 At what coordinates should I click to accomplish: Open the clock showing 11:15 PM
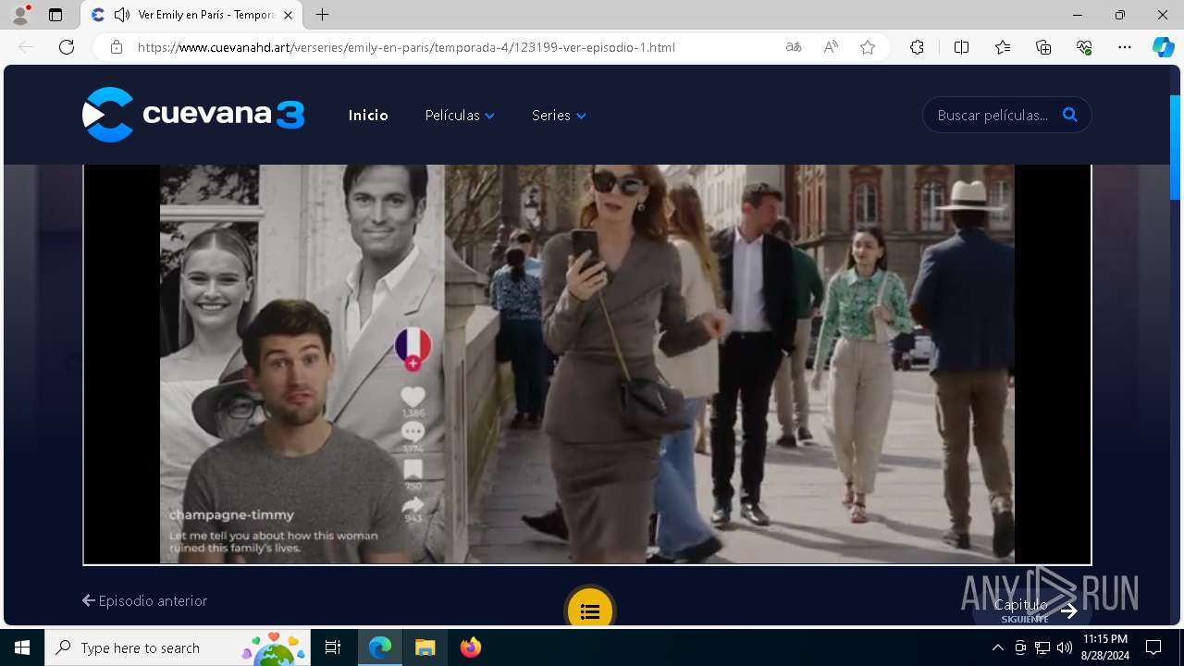coord(1106,647)
